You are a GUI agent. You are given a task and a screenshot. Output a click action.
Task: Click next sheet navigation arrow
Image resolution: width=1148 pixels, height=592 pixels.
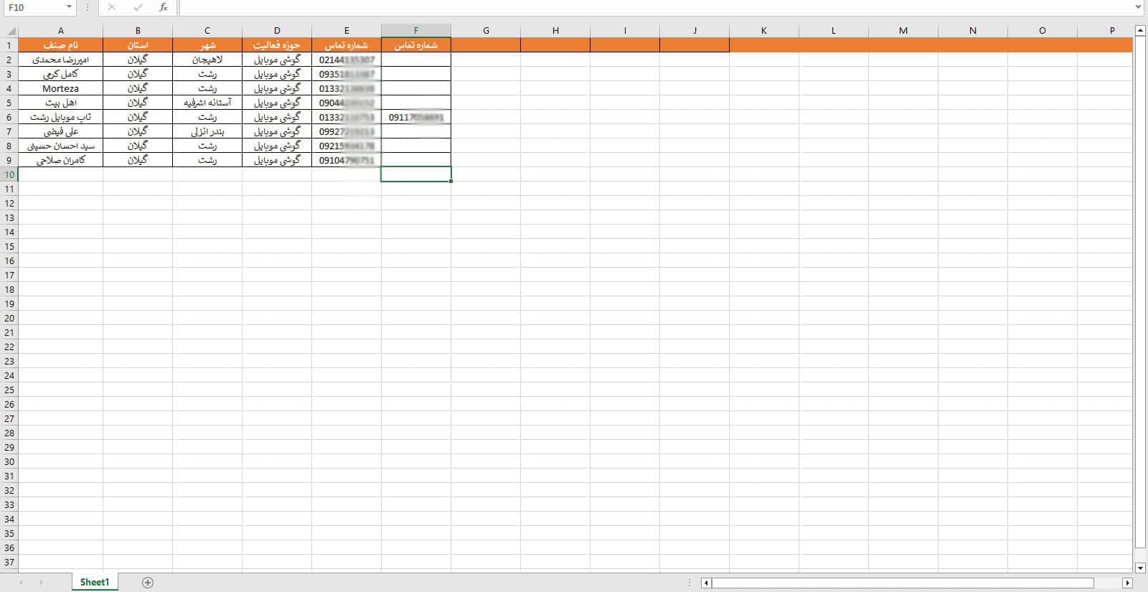pos(41,583)
